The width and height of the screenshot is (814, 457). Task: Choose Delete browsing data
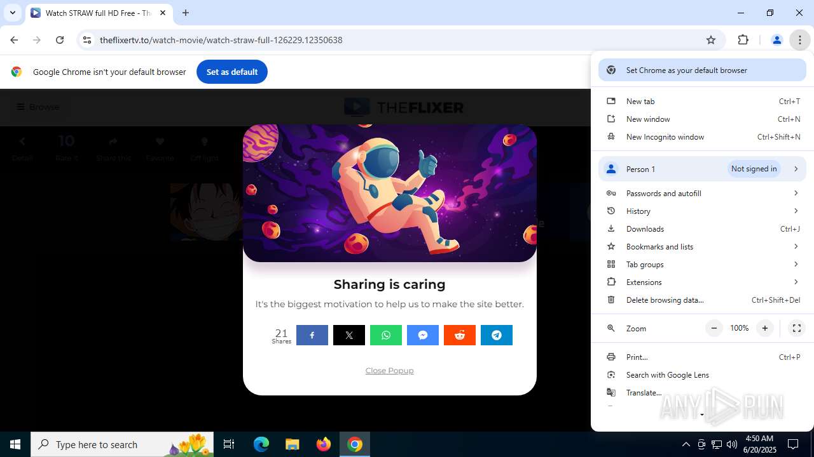pyautogui.click(x=702, y=300)
